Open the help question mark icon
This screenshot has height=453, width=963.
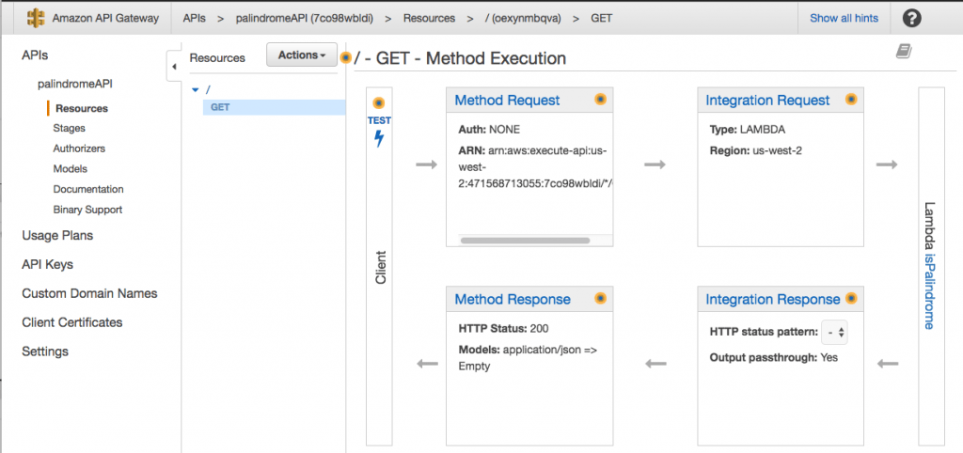tap(911, 18)
